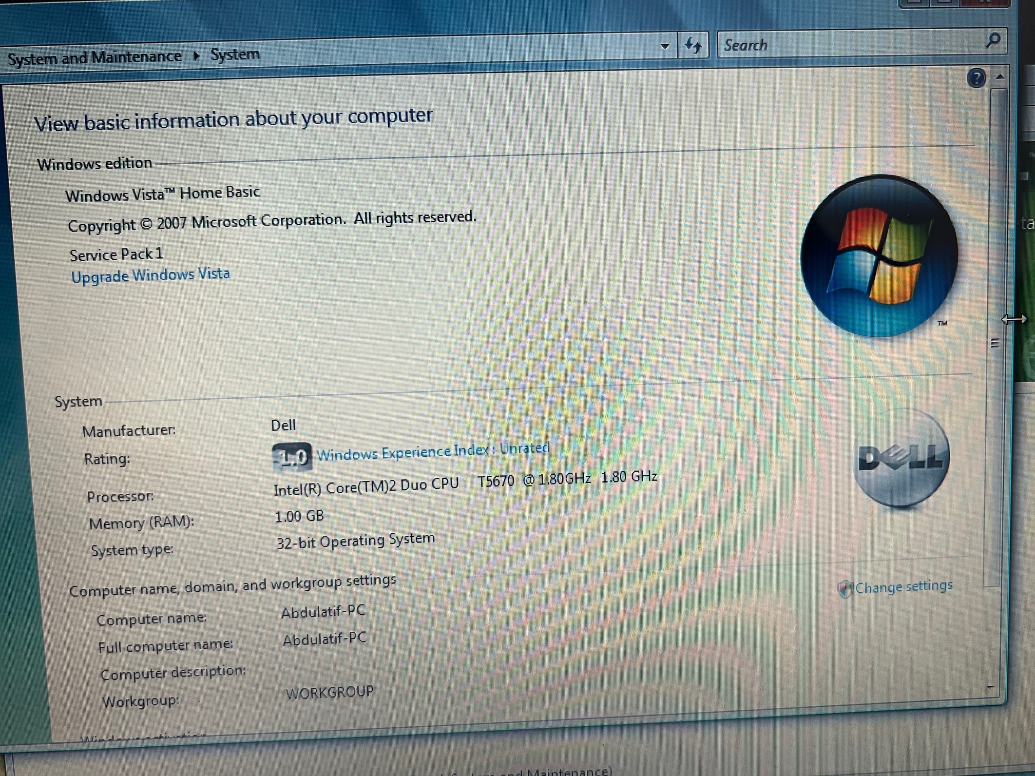Click the blue Help question mark icon

pos(976,79)
